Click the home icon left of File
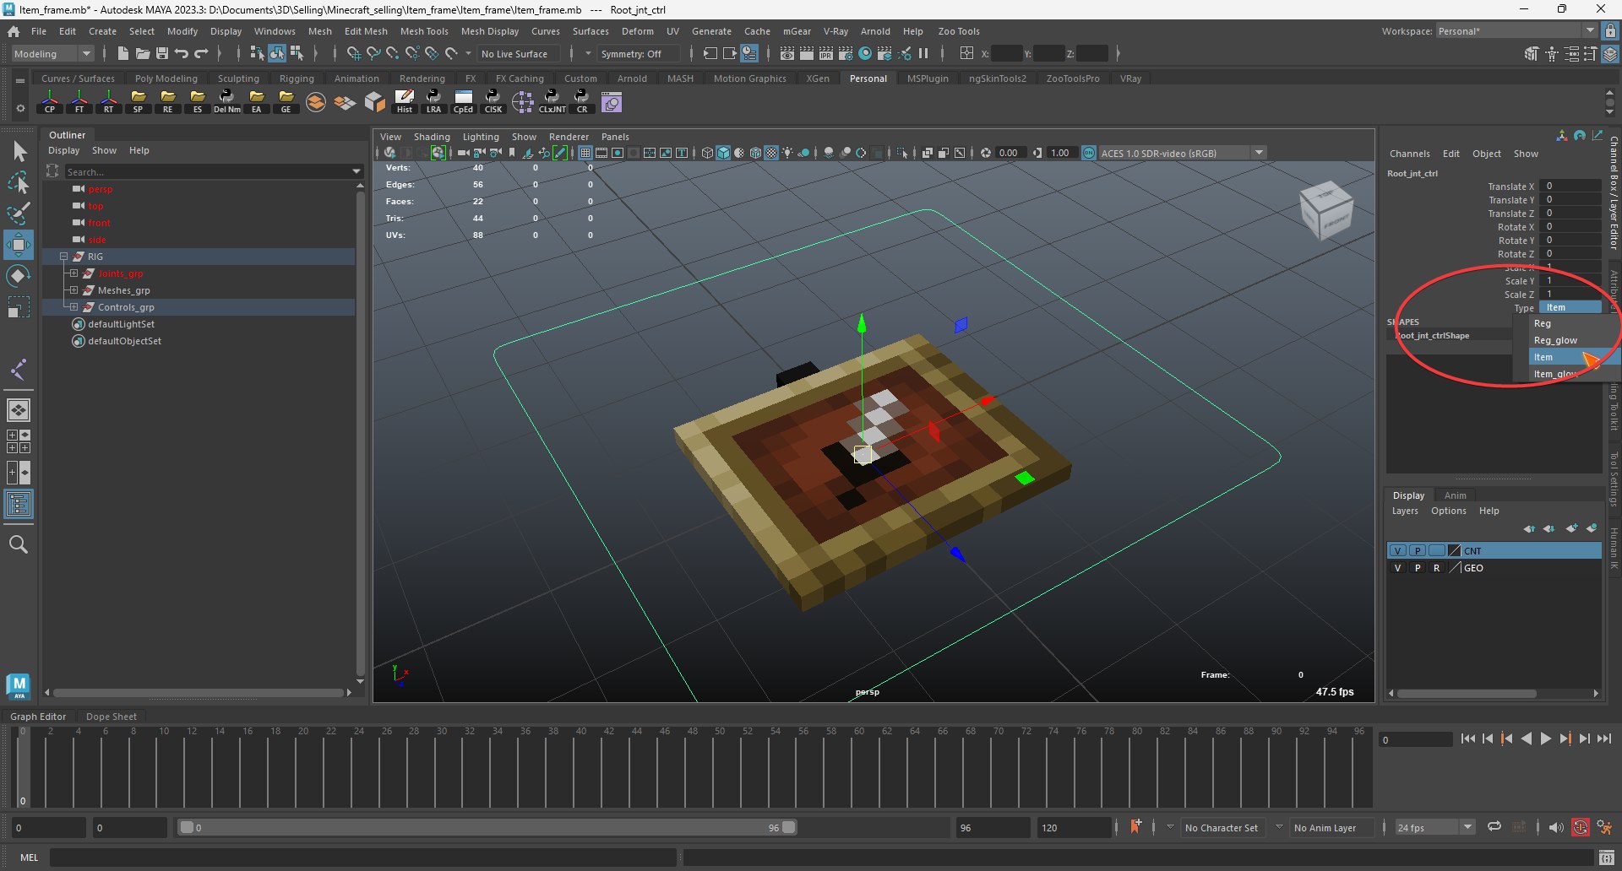The width and height of the screenshot is (1622, 871). tap(14, 31)
